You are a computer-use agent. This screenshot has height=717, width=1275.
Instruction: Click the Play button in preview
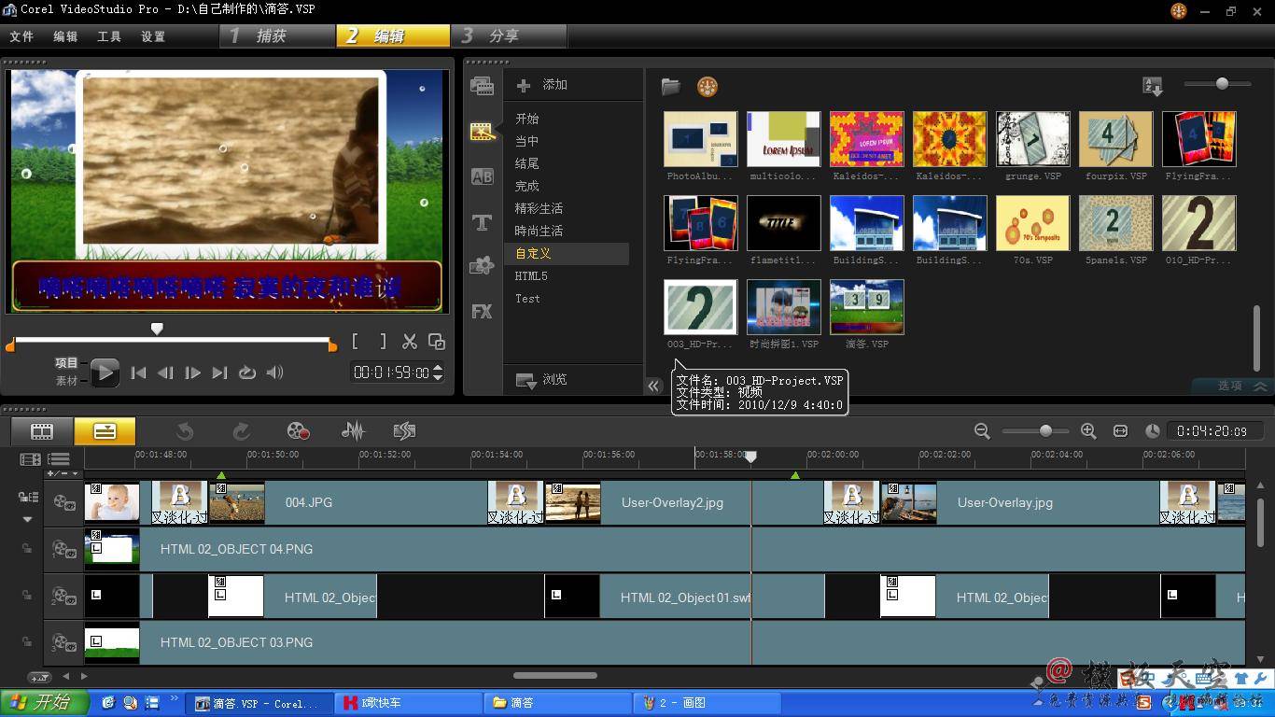pyautogui.click(x=104, y=373)
